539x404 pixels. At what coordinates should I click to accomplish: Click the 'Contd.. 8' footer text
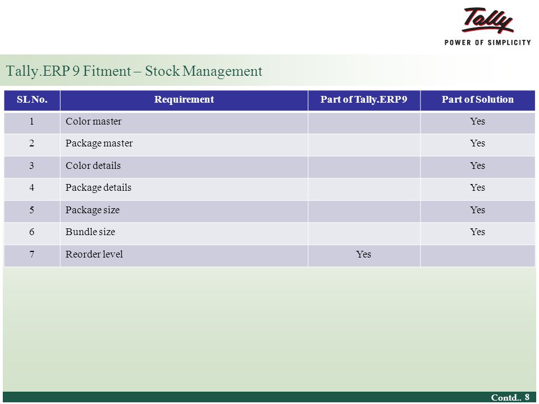510,397
